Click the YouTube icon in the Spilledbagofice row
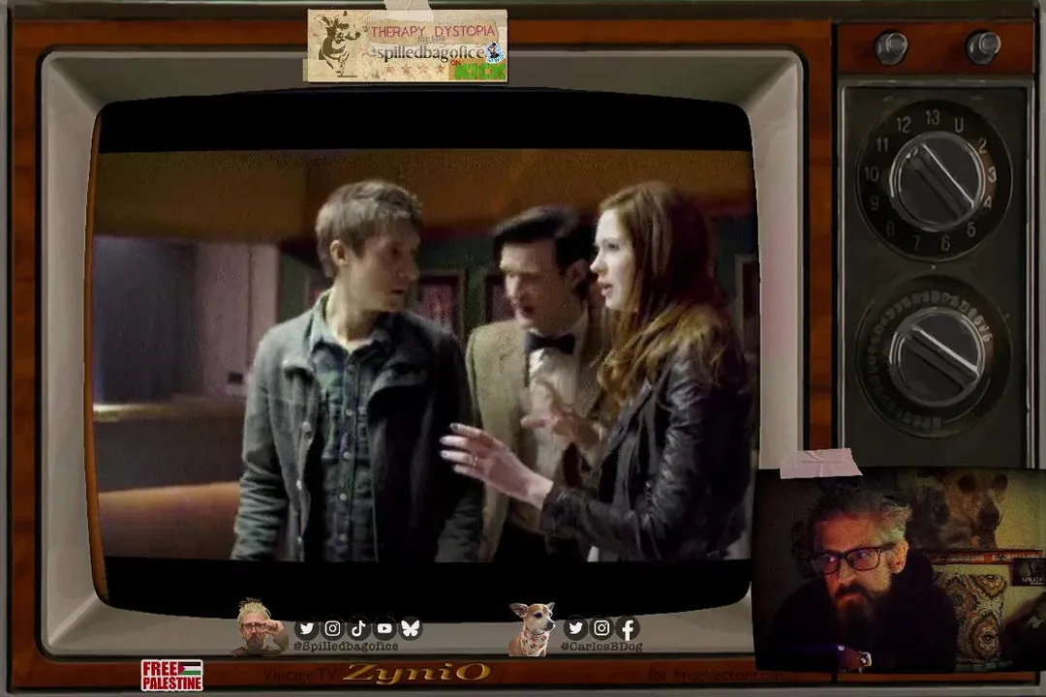This screenshot has height=697, width=1046. [x=385, y=628]
